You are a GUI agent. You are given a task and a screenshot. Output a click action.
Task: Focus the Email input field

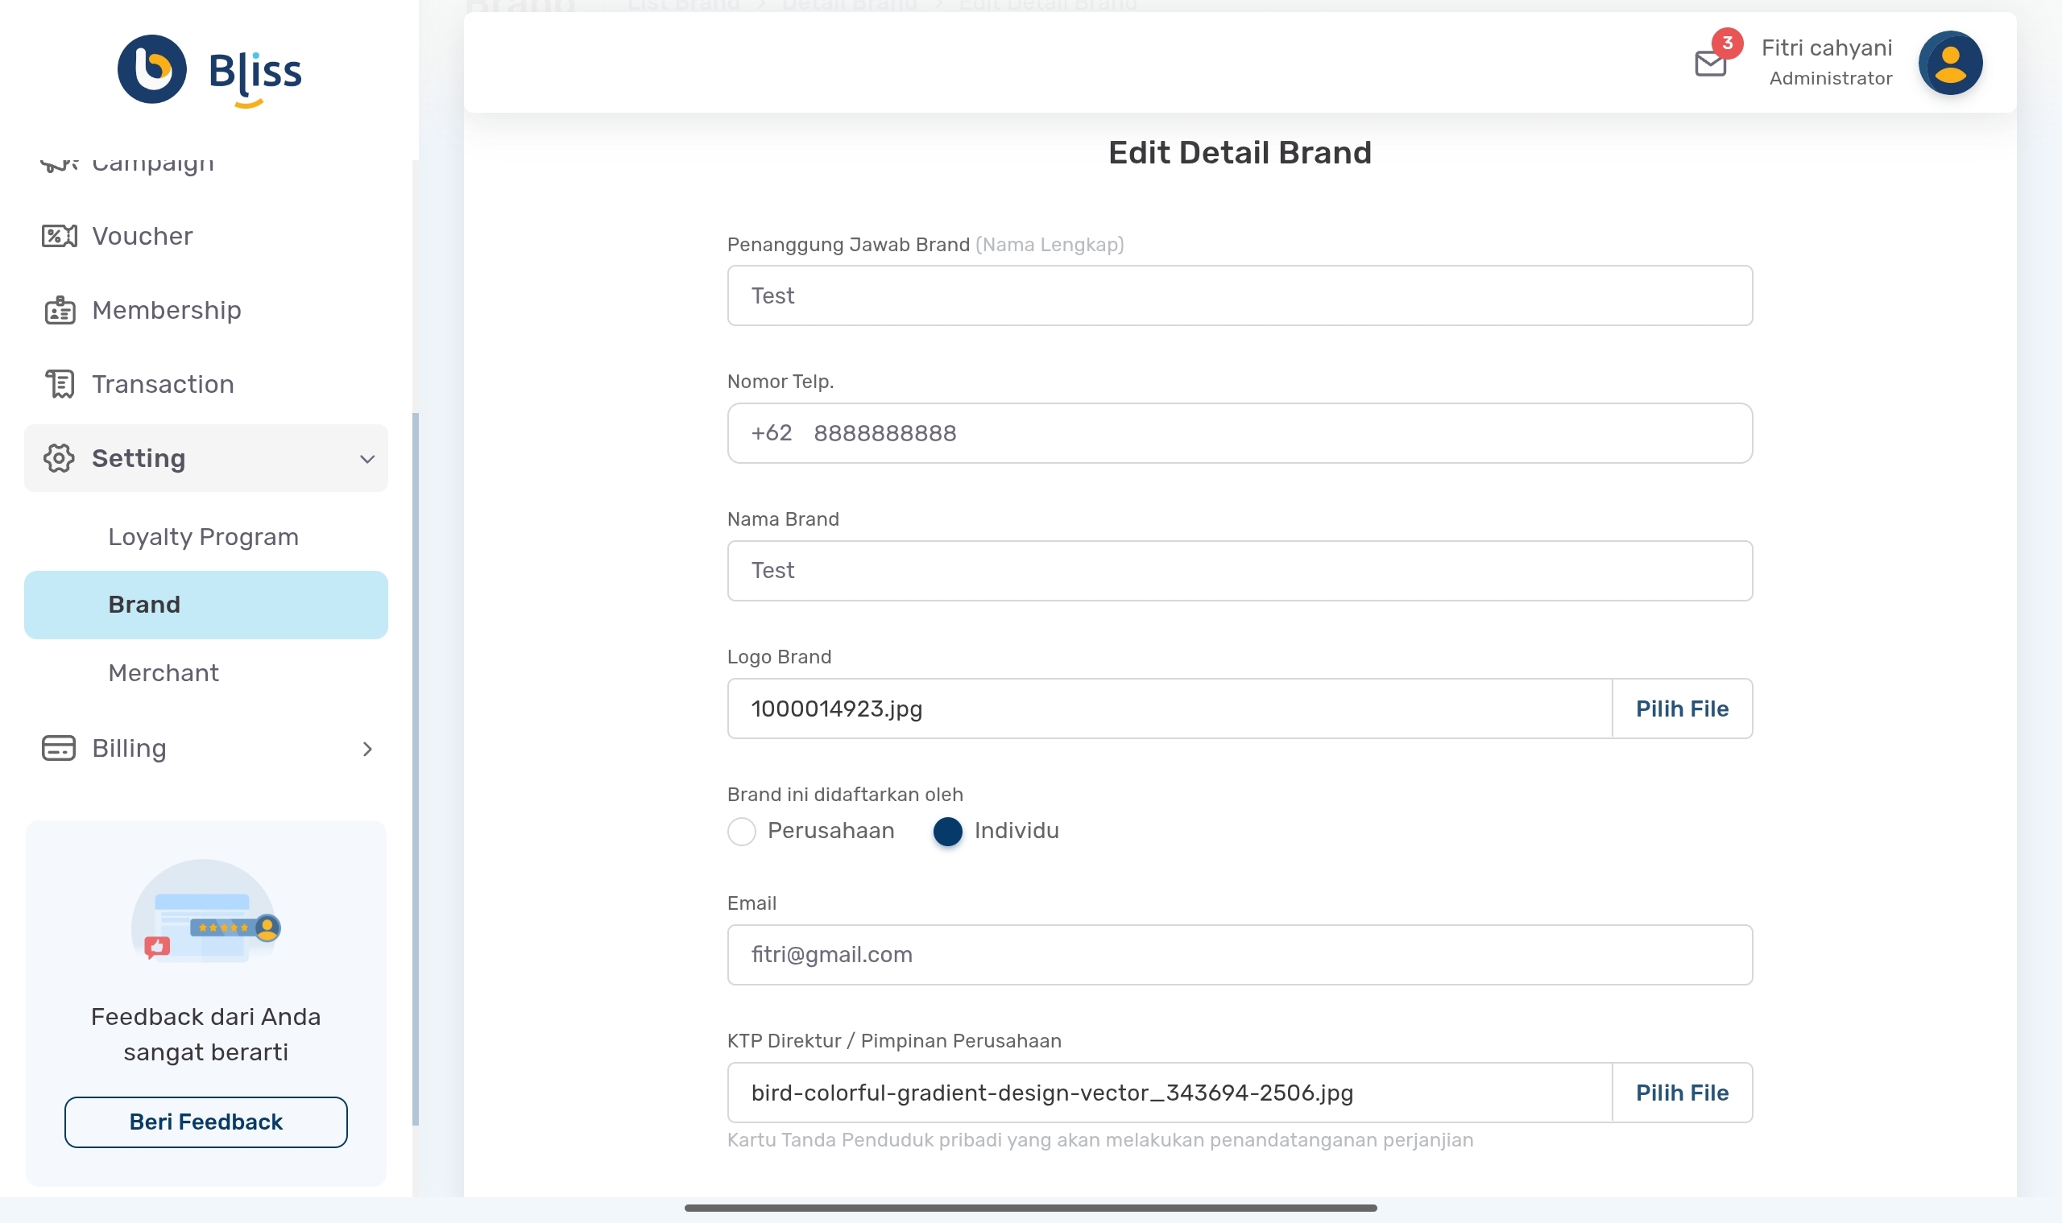[x=1238, y=955]
